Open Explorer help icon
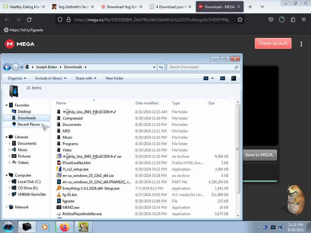The image size is (311, 233). pos(234,78)
